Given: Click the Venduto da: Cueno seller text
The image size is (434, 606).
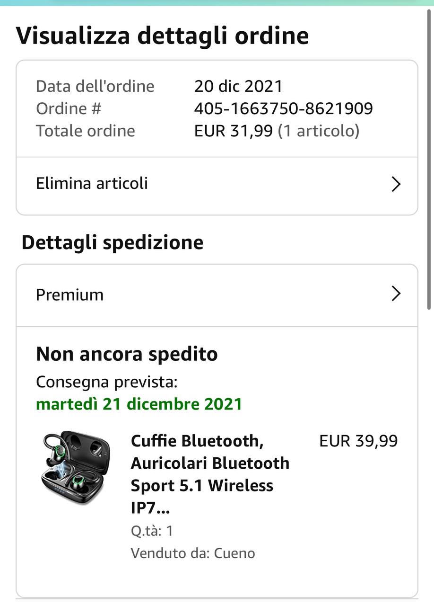Looking at the screenshot, I should point(193,553).
